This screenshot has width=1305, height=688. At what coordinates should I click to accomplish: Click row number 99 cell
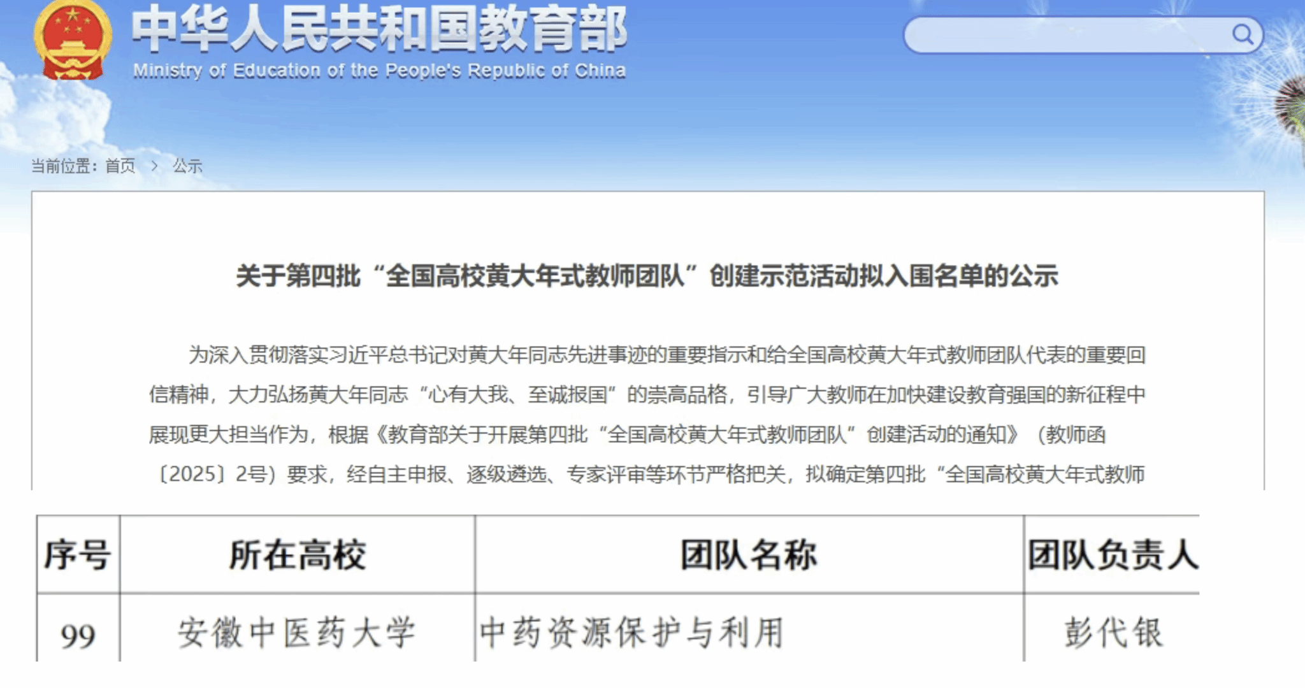pos(78,635)
